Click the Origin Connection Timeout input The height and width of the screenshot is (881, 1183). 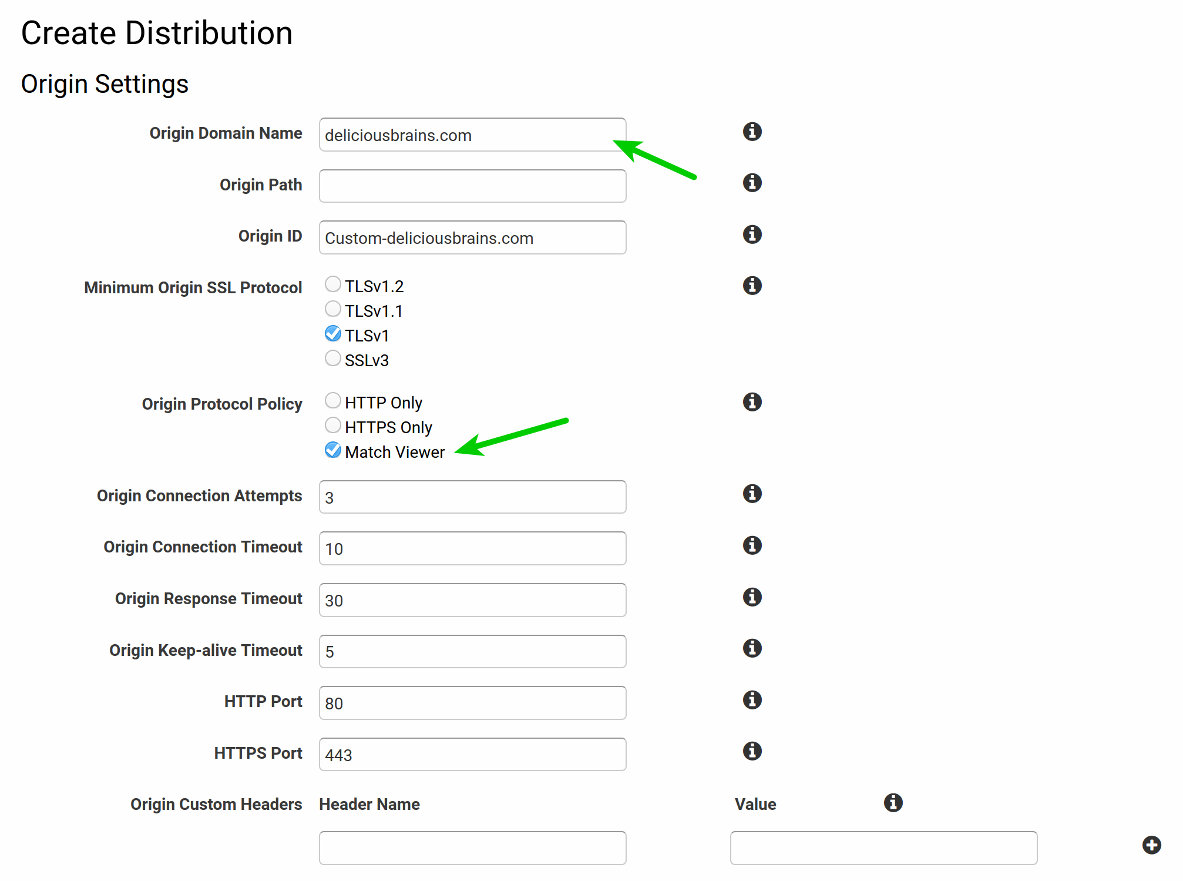[472, 548]
